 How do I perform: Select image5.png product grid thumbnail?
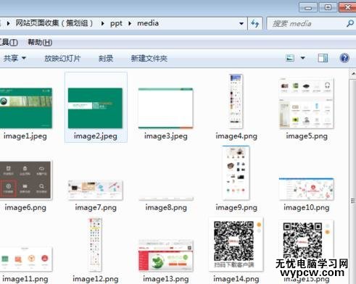pyautogui.click(x=306, y=103)
